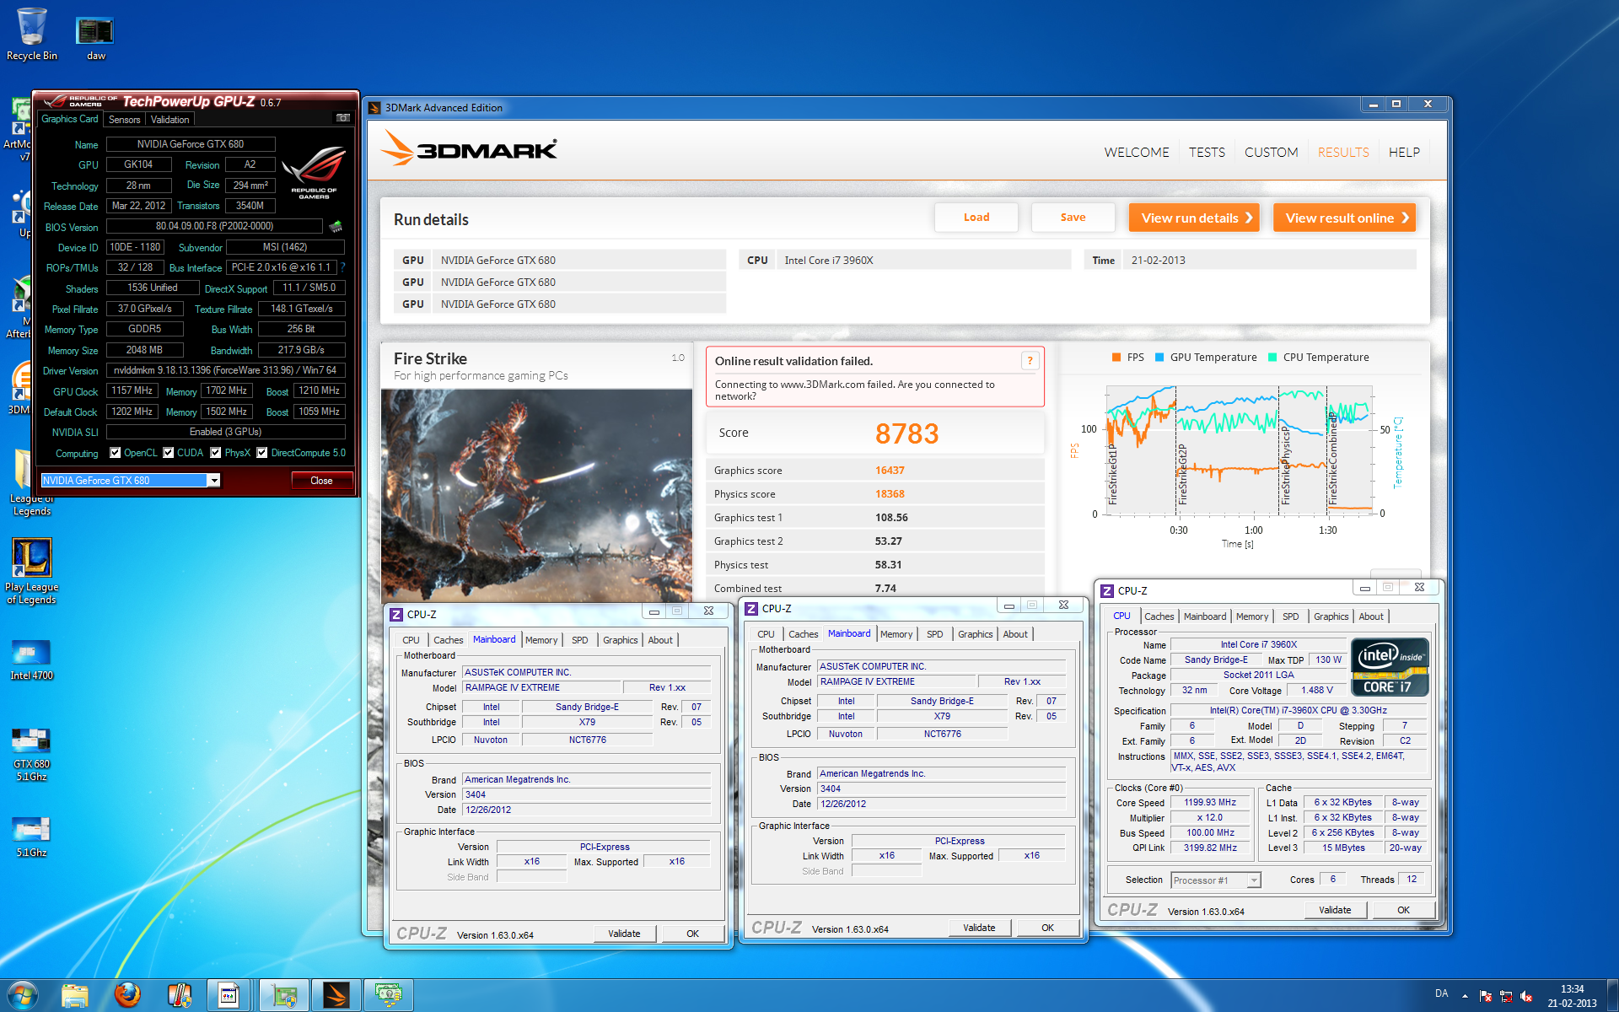Click the GPU-Z Name field value

pyautogui.click(x=191, y=144)
